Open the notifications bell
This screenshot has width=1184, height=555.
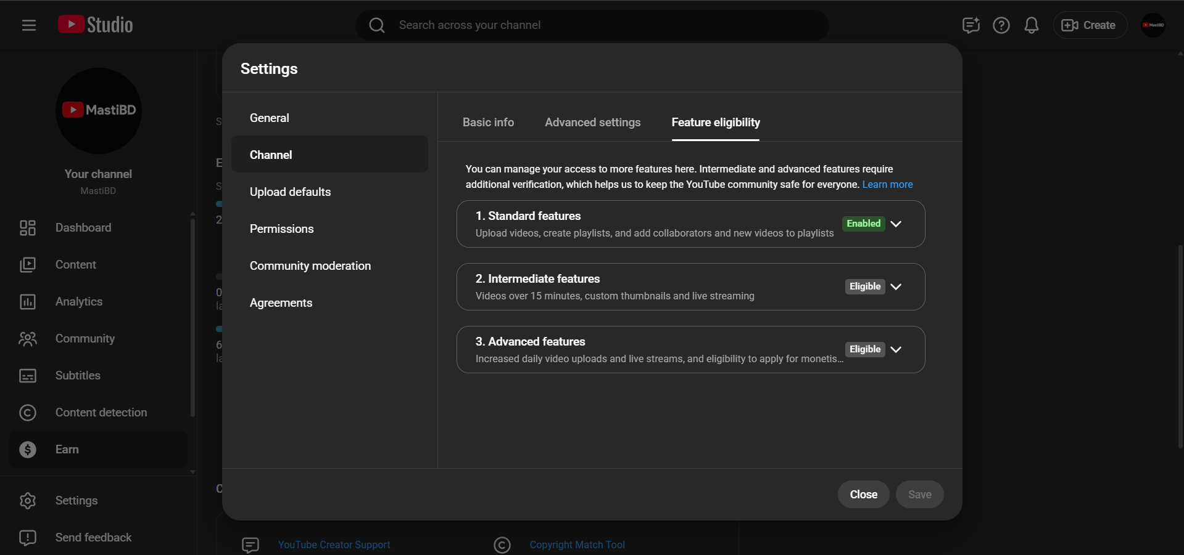1031,25
